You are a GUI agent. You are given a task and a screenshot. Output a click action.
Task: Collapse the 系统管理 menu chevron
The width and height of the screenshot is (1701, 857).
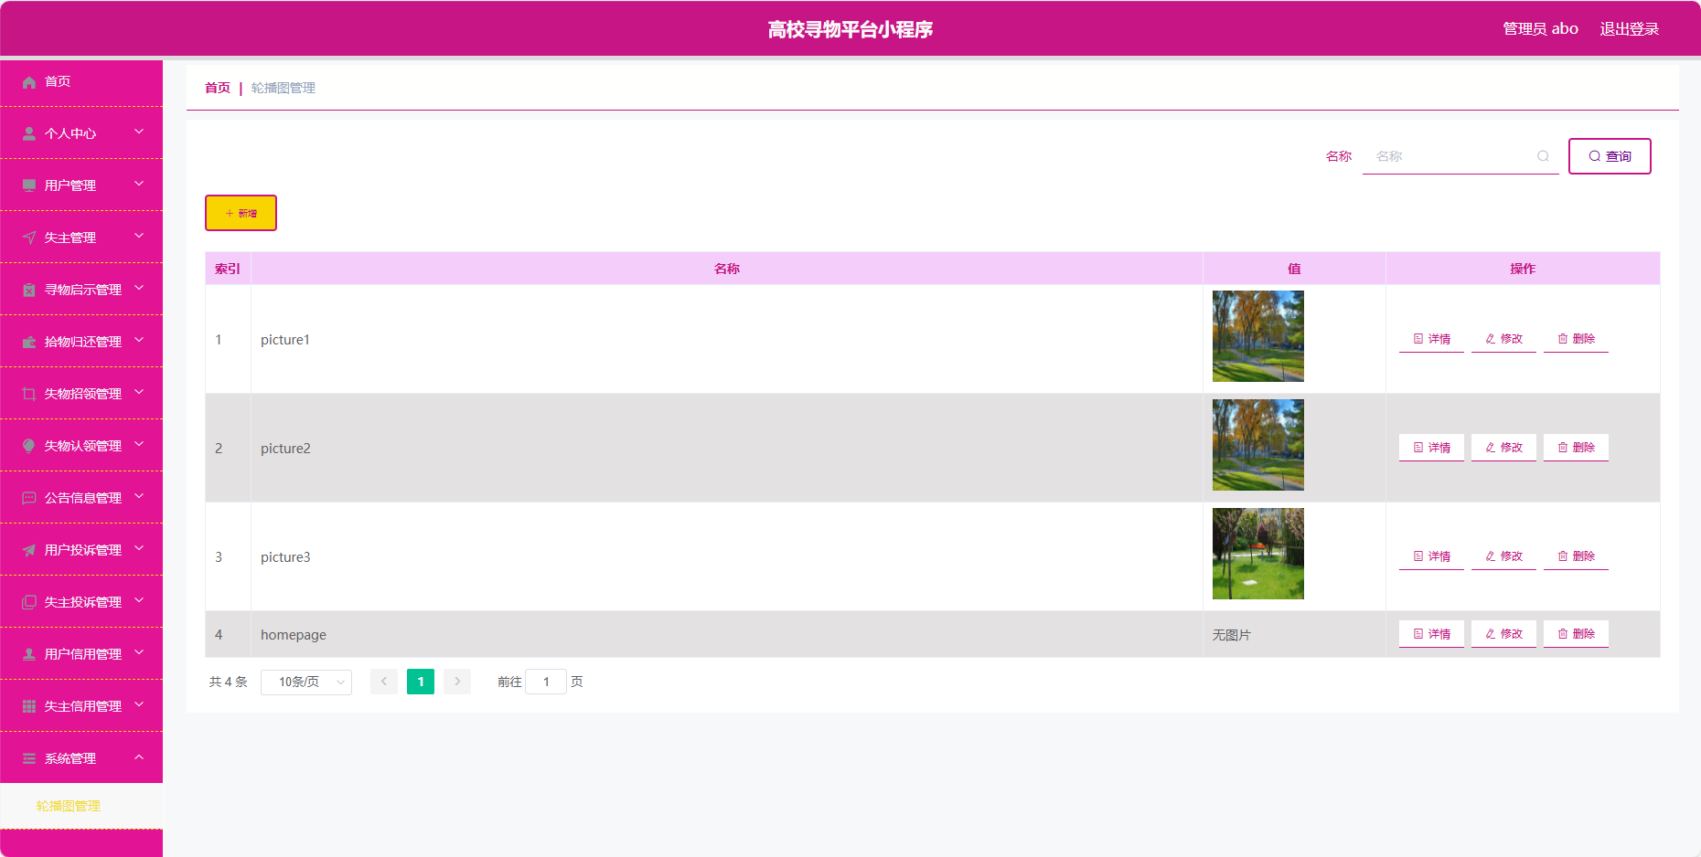(x=139, y=756)
